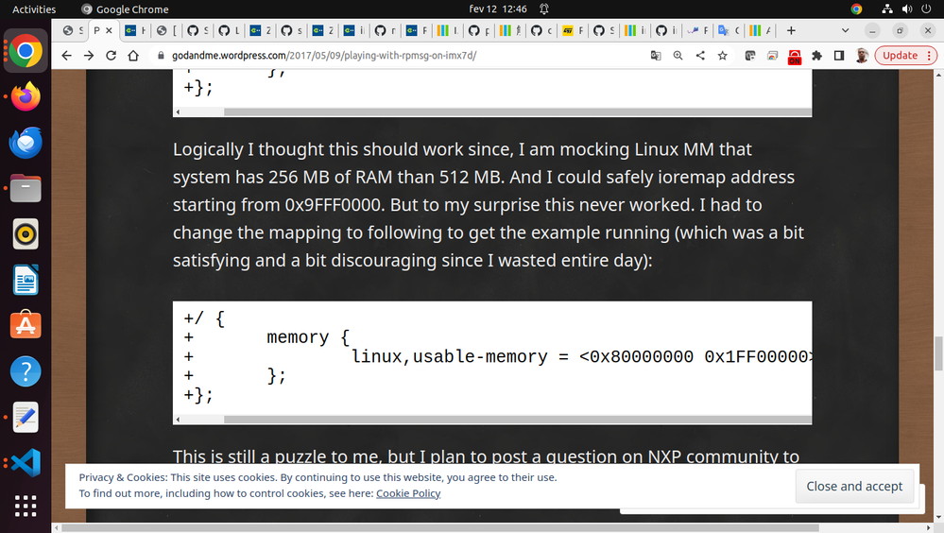Open the red ON extension icon

pyautogui.click(x=795, y=57)
